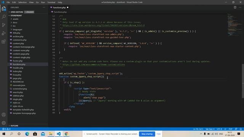This screenshot has height=137, width=244.
Task: Click the Stop sharing button
Action: 147,134
